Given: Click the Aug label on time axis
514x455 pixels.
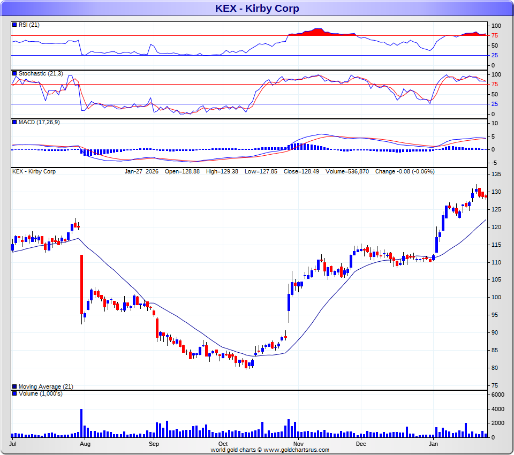Looking at the screenshot, I should pyautogui.click(x=85, y=444).
